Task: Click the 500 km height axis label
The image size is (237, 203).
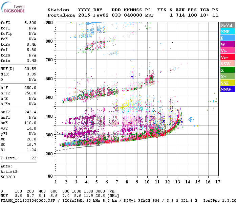Action: [x=49, y=97]
